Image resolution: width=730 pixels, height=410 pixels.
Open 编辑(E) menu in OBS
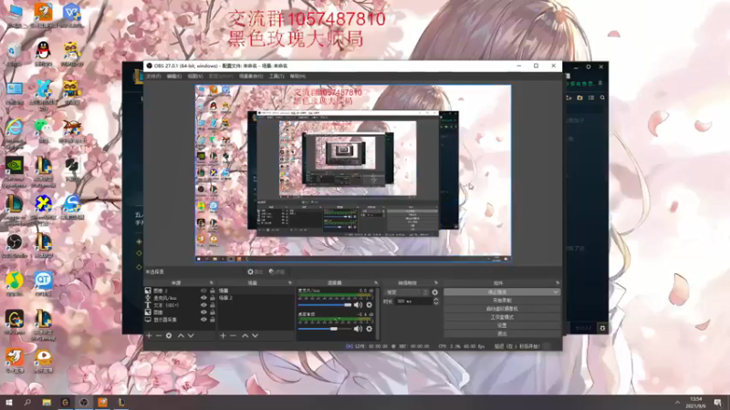(174, 77)
